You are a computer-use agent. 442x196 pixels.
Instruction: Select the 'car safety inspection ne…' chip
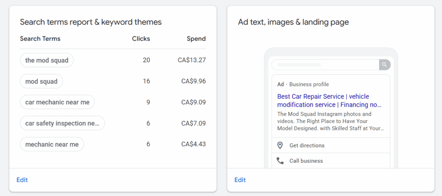(x=62, y=123)
